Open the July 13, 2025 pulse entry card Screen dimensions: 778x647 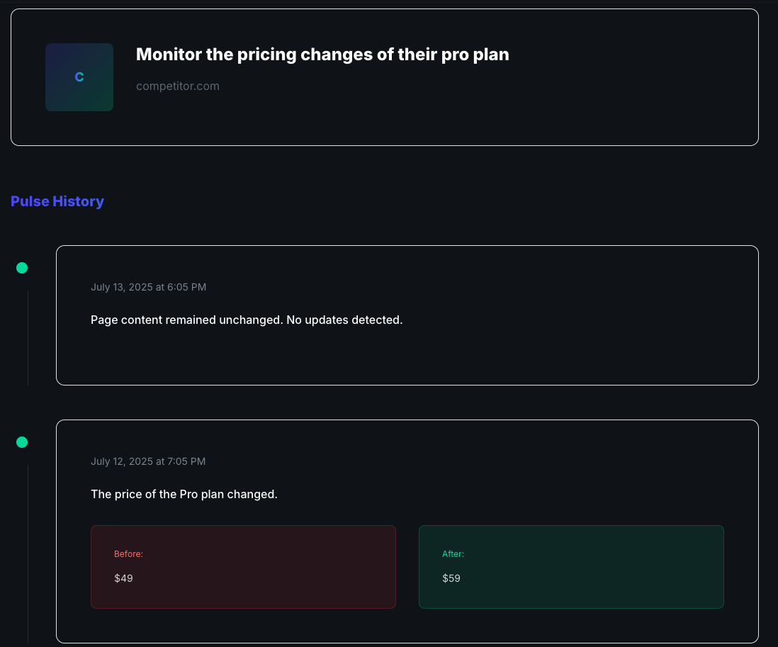tap(407, 315)
